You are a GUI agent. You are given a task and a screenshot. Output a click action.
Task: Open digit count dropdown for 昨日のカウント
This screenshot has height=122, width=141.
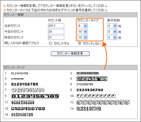pos(112,37)
